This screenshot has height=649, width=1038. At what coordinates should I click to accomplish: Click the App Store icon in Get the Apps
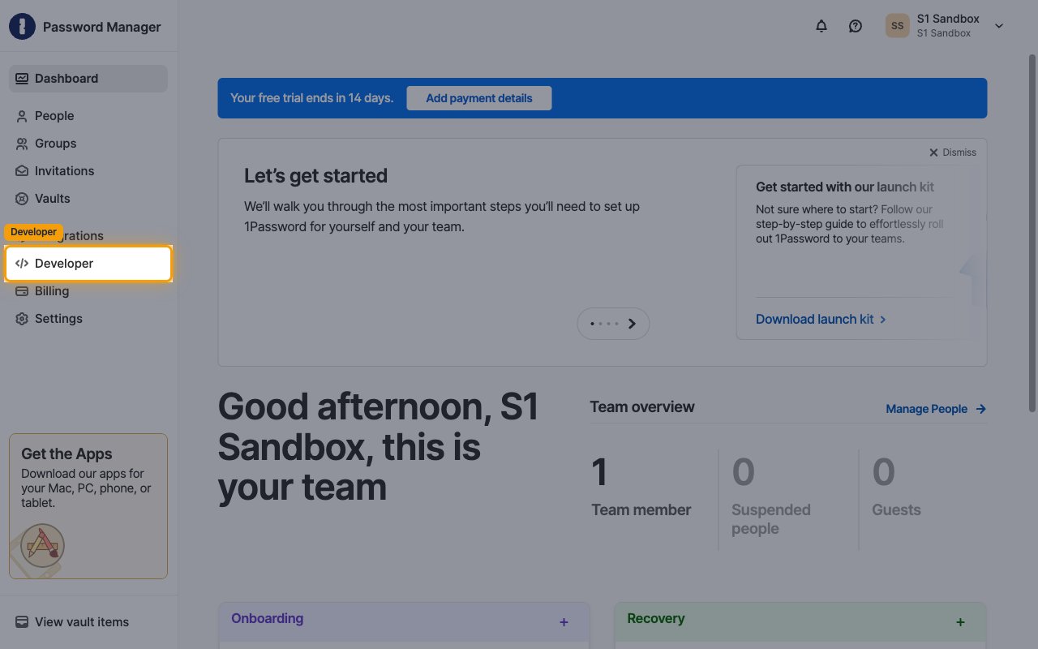42,545
